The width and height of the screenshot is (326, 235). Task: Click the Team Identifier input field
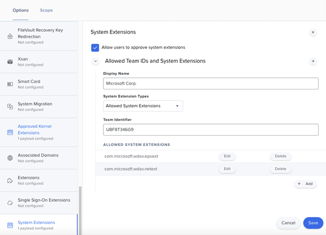pos(211,130)
